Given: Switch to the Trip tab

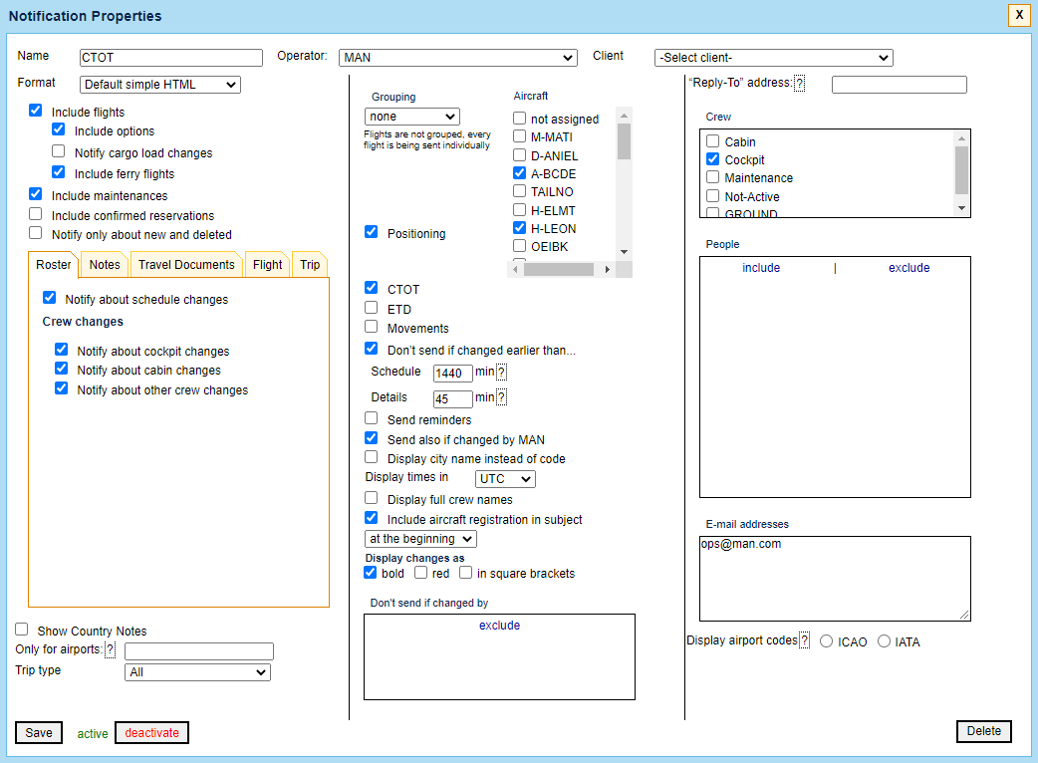Looking at the screenshot, I should [310, 265].
